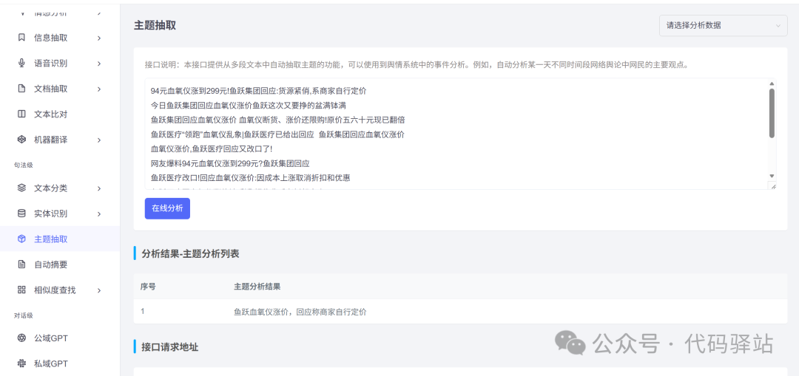
Task: Expand the 机器翻译 submenu chevron
Action: (99, 140)
